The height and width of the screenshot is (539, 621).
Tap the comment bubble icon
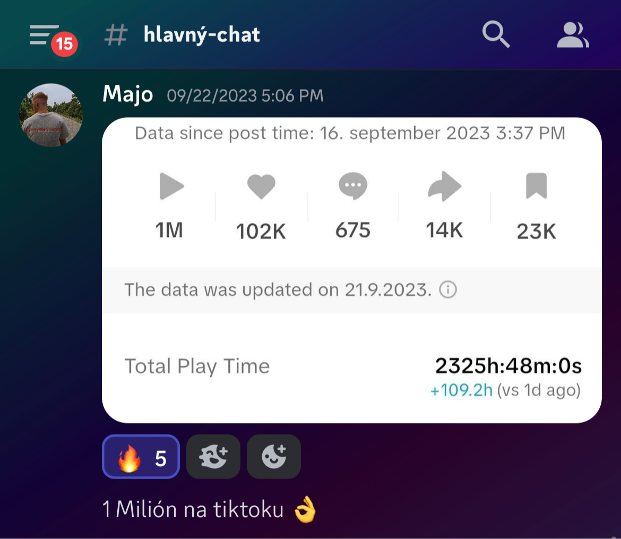[353, 185]
